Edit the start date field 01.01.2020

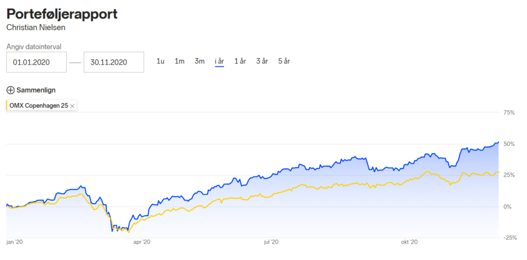click(x=37, y=62)
